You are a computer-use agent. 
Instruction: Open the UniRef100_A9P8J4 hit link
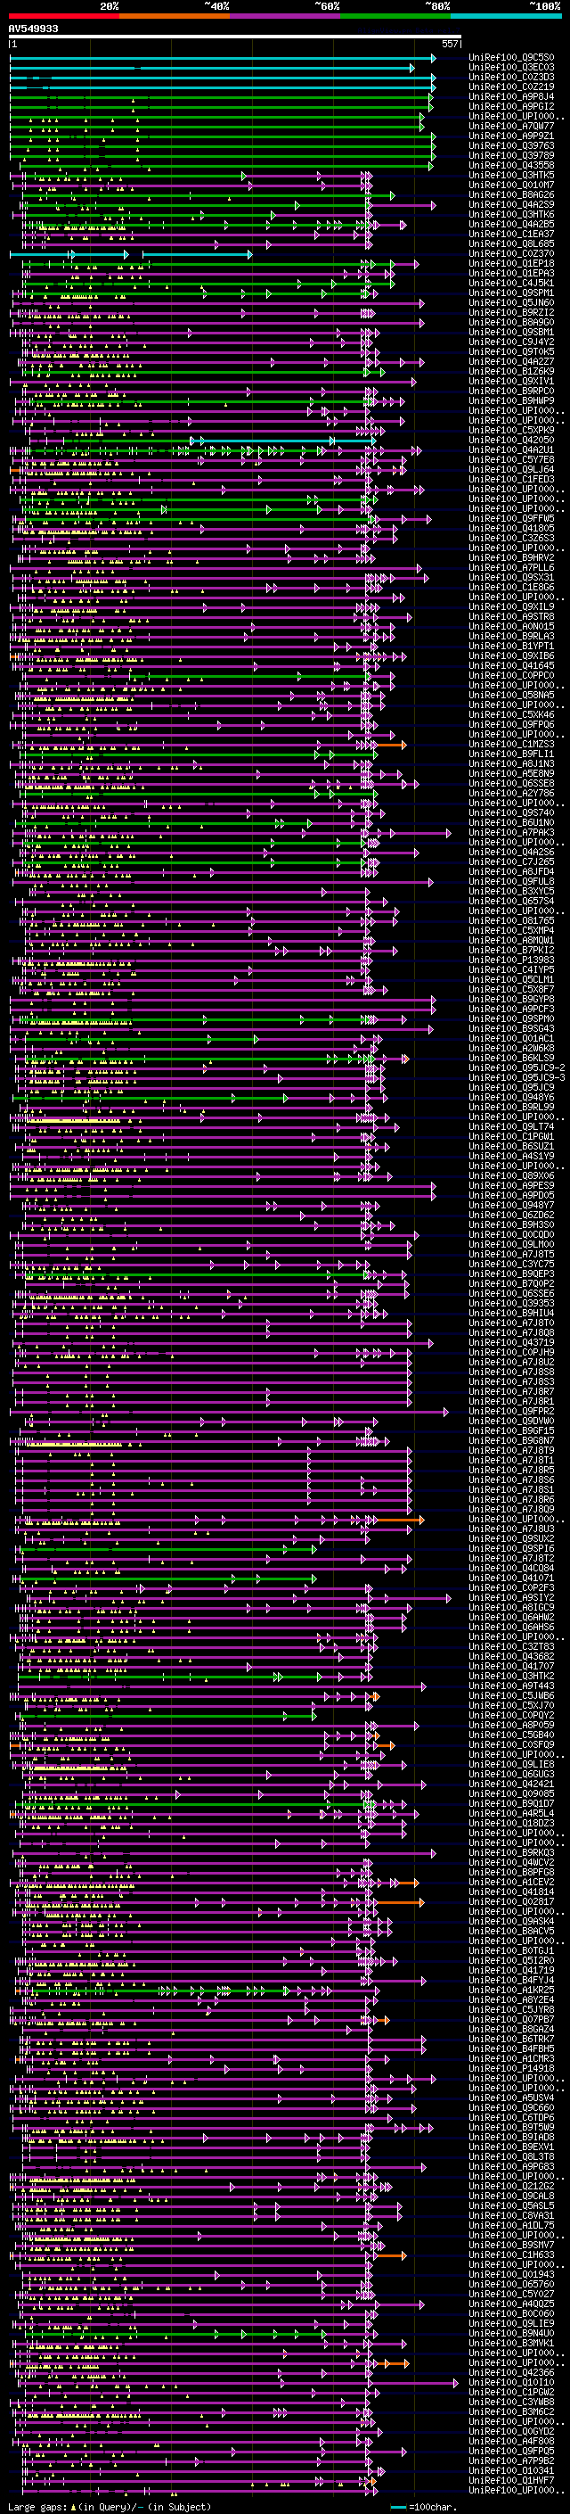point(511,96)
